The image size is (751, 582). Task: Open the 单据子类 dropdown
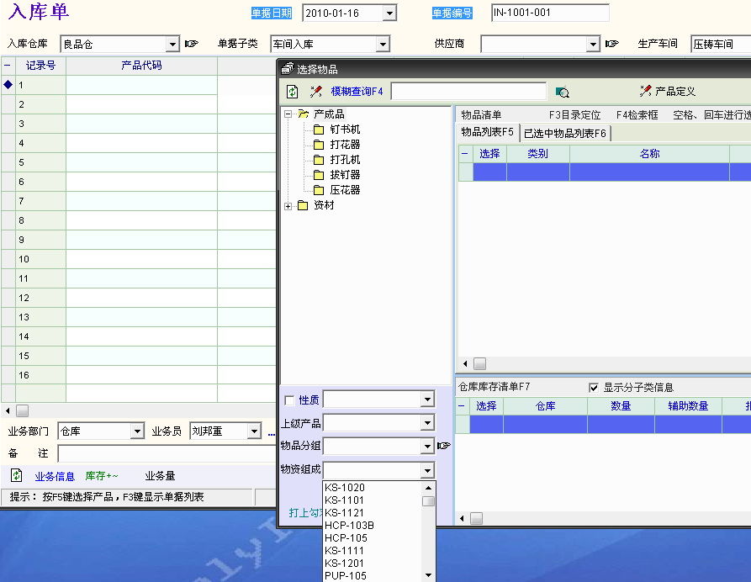click(383, 44)
